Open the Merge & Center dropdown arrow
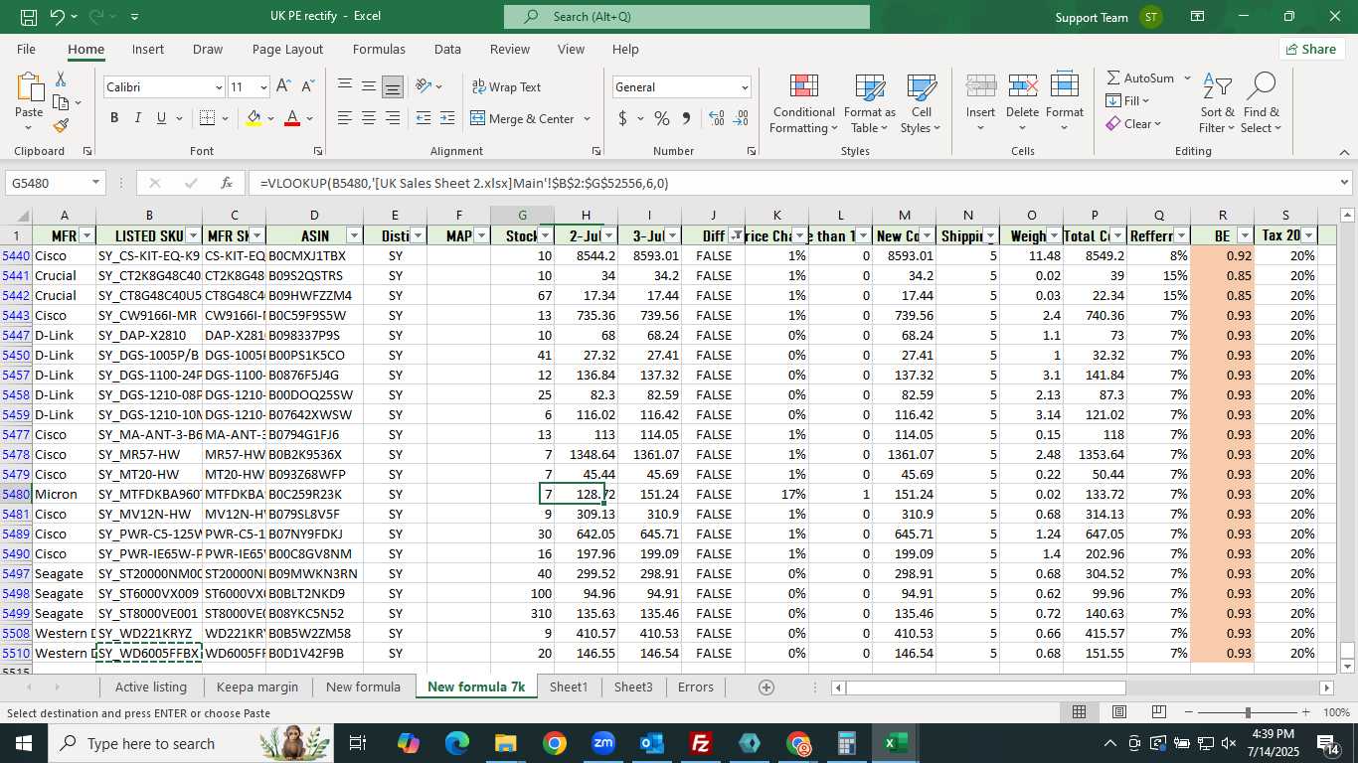 (x=587, y=118)
